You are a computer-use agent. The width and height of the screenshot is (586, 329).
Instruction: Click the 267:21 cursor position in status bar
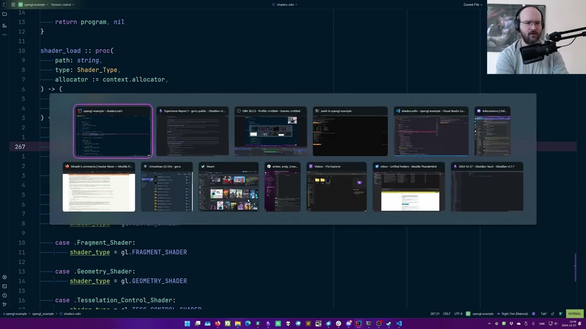tap(435, 314)
